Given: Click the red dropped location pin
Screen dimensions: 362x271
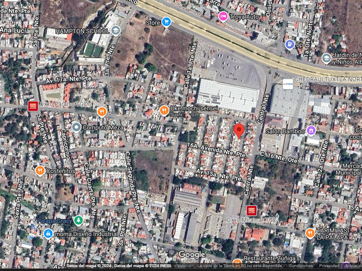Looking at the screenshot, I should [239, 131].
